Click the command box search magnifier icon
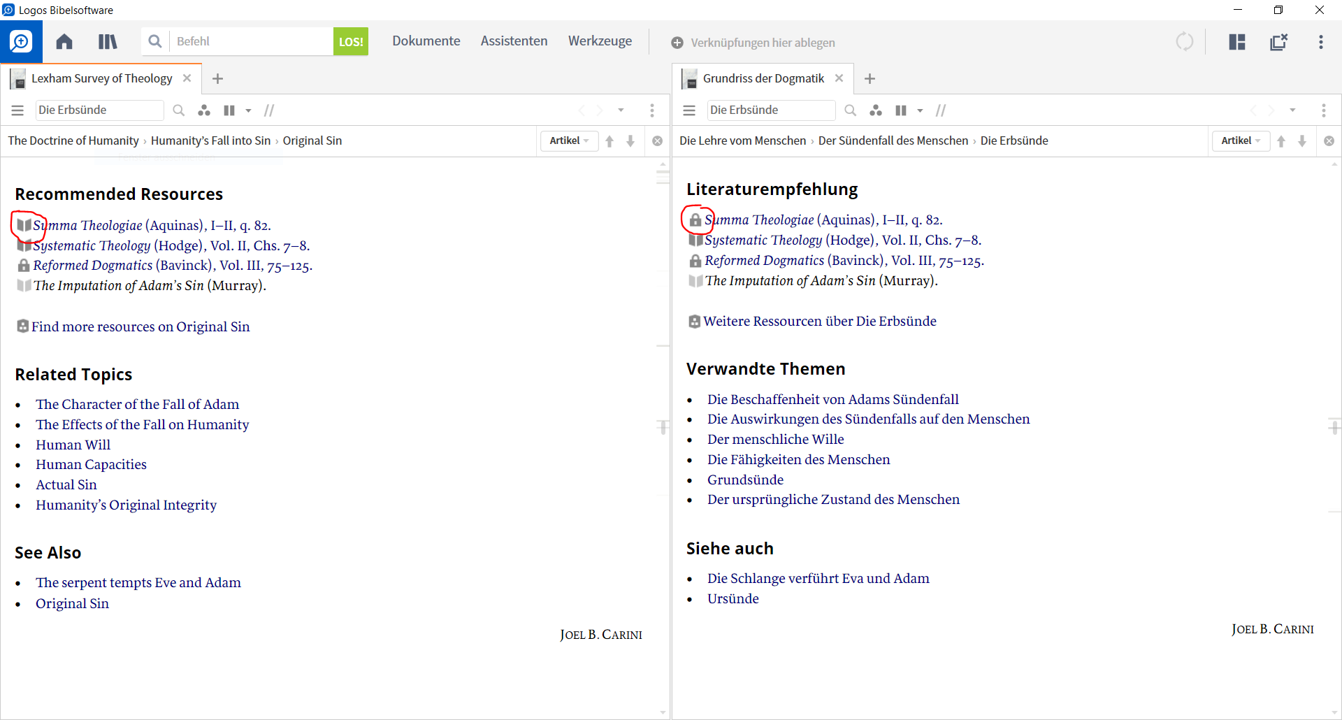This screenshot has width=1342, height=720. click(155, 41)
